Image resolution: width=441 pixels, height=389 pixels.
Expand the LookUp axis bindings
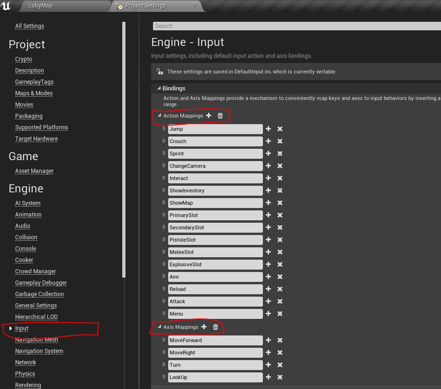(x=164, y=377)
